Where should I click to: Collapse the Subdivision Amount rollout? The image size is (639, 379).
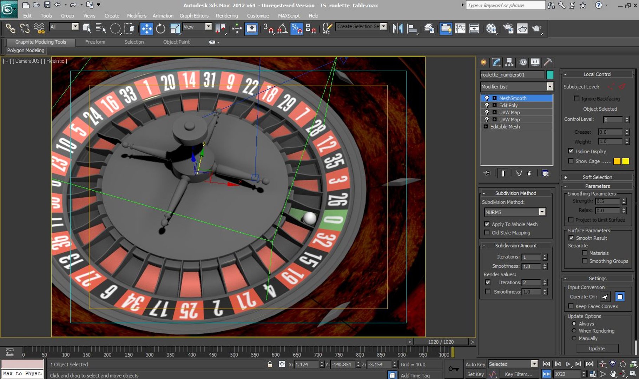pyautogui.click(x=515, y=246)
